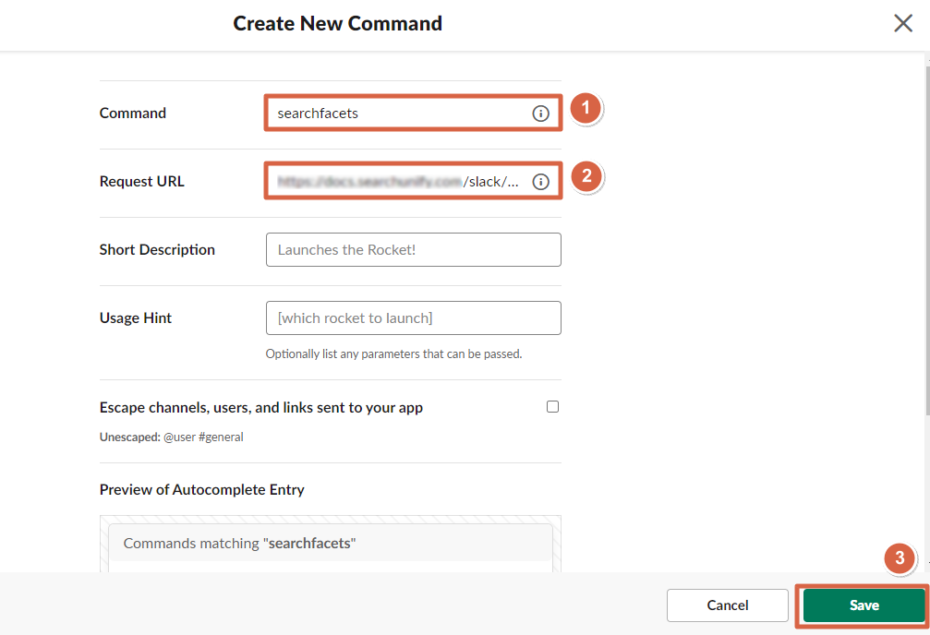This screenshot has width=930, height=635.
Task: Select the Short Description text box
Action: 413,249
